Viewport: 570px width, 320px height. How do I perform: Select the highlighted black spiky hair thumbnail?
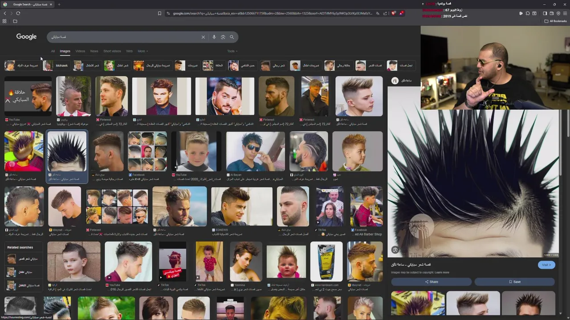click(67, 151)
